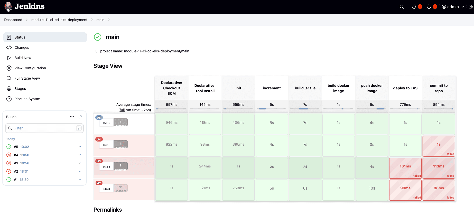The width and height of the screenshot is (474, 216).
Task: Open the search magnifier in header
Action: click(402, 7)
